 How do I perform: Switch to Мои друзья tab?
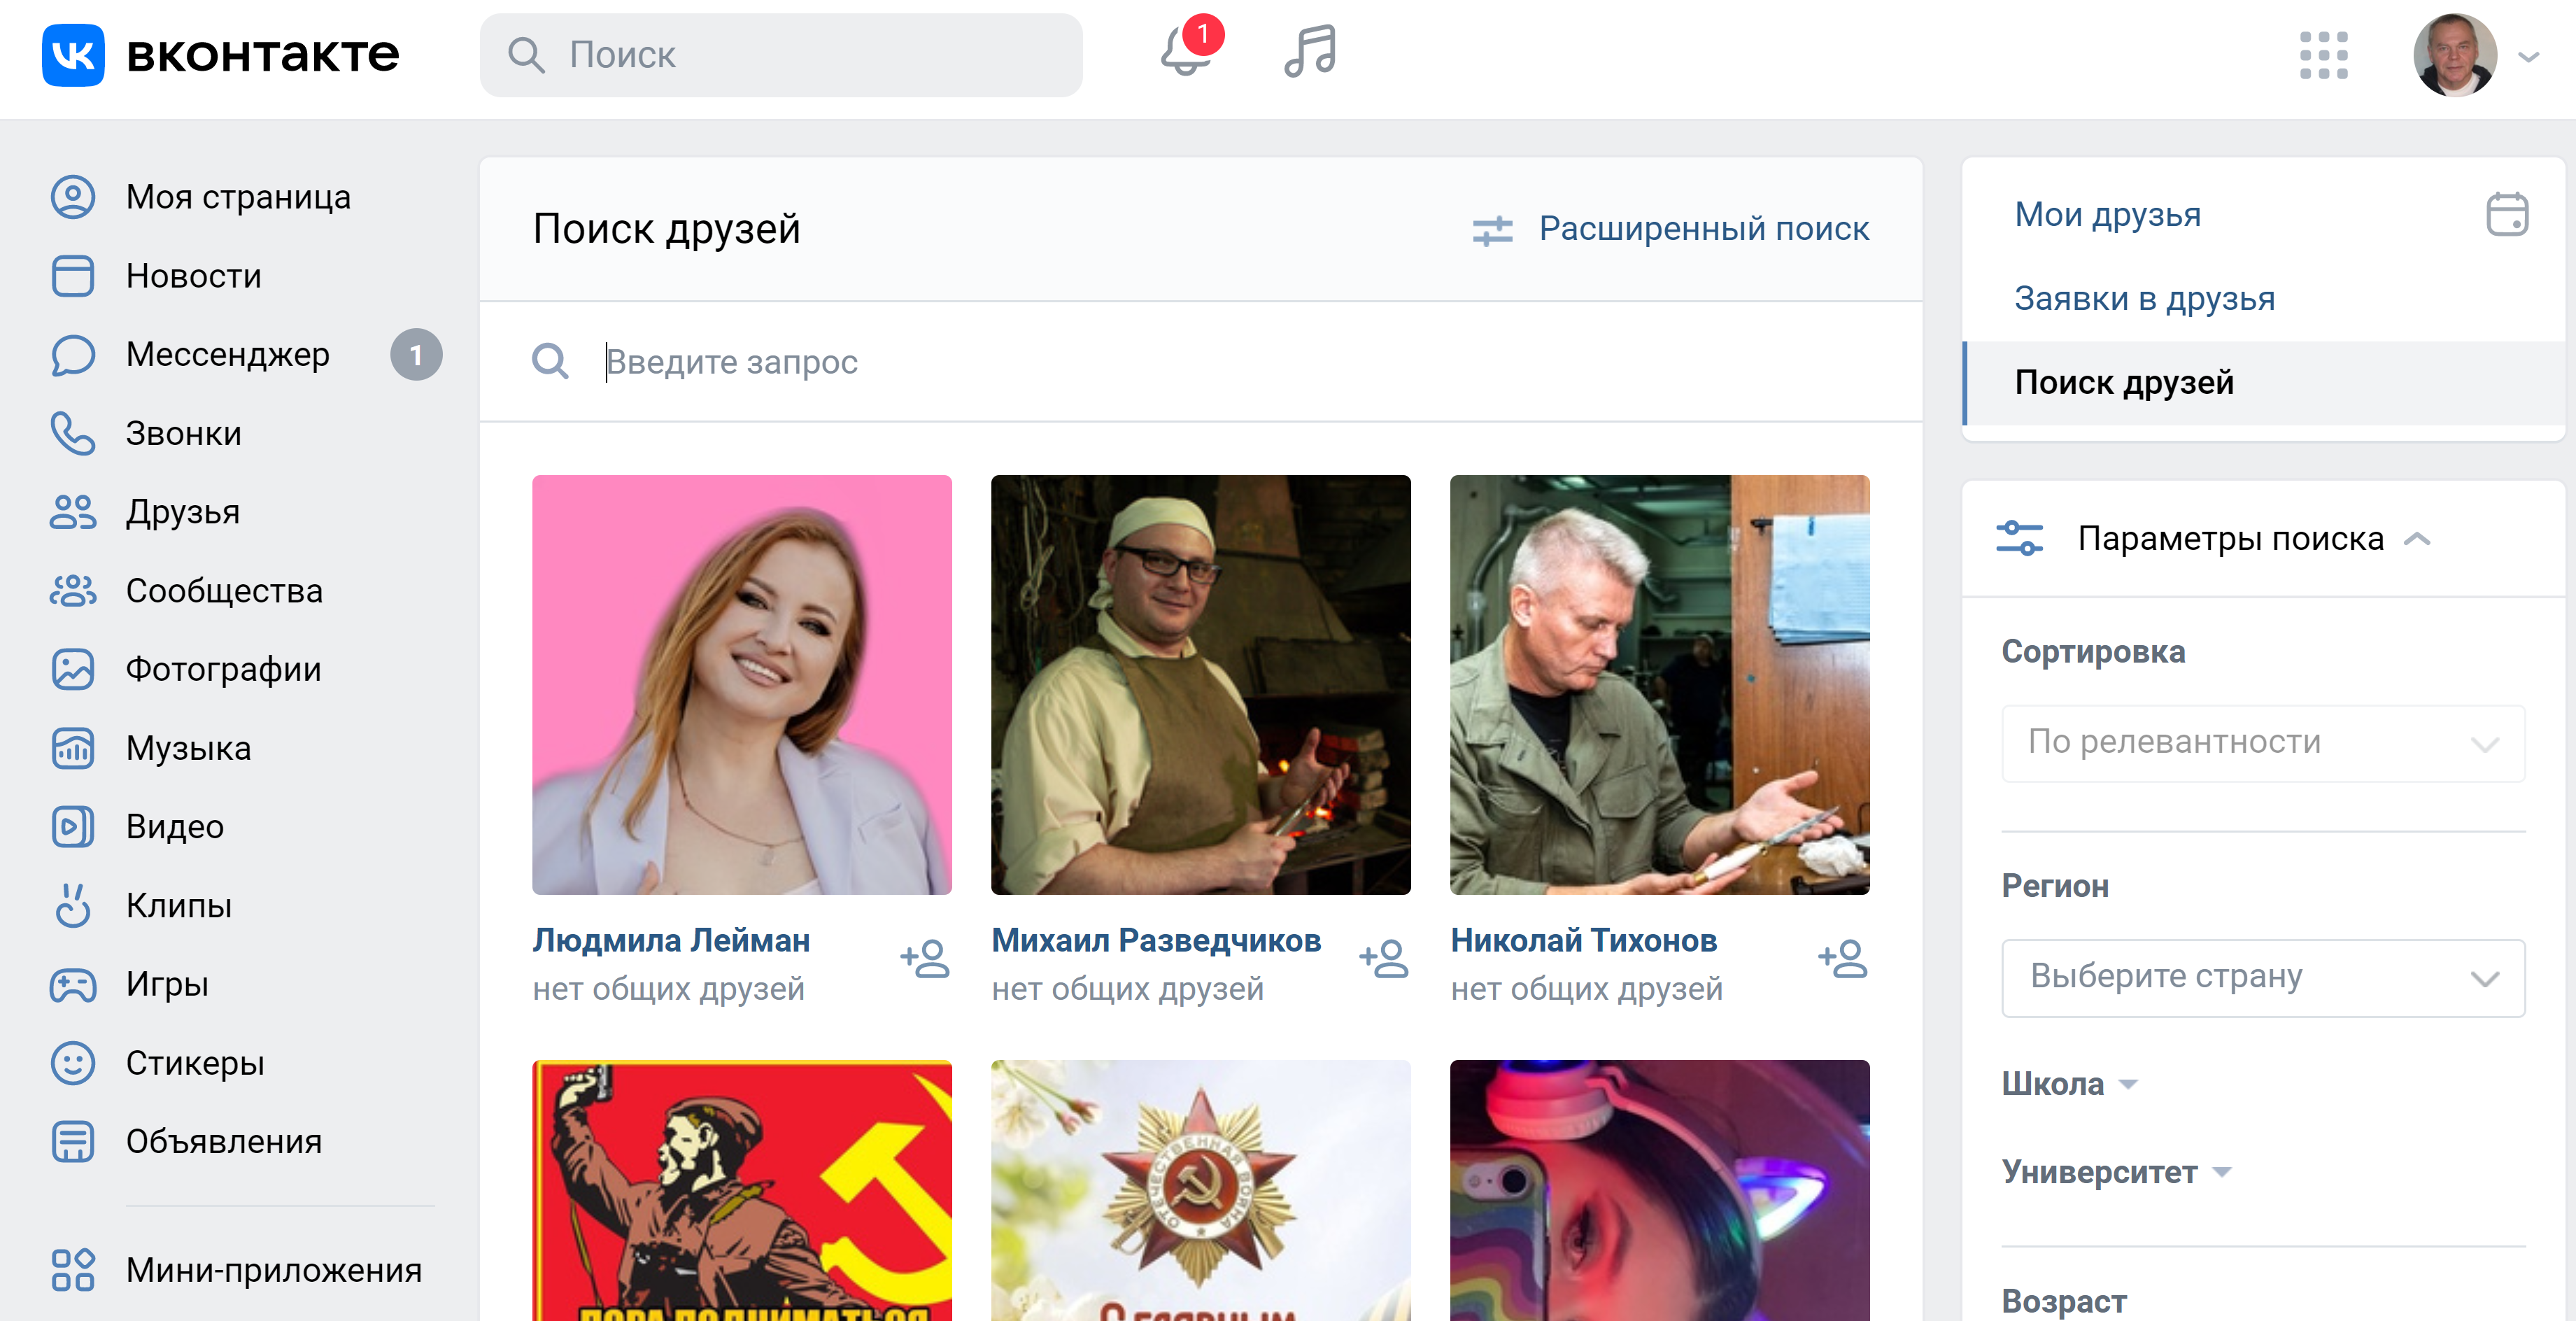point(2108,214)
